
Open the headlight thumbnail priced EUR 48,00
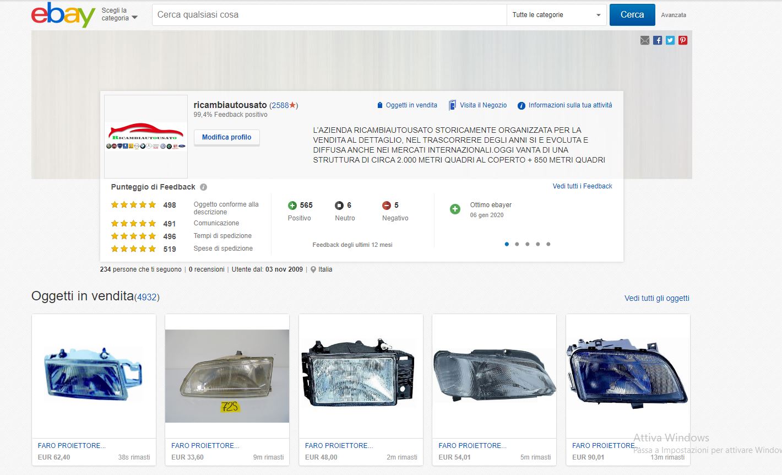coord(361,376)
